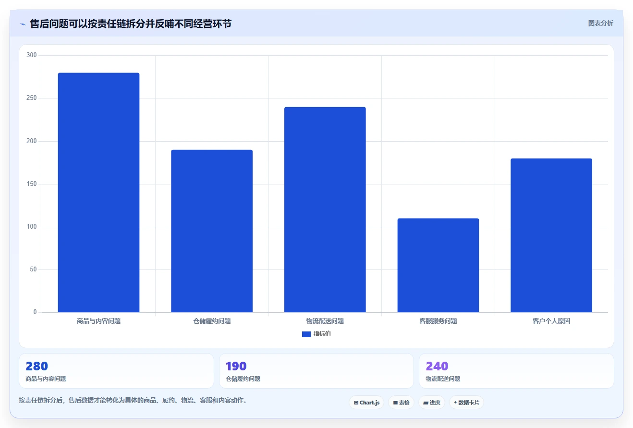The height and width of the screenshot is (428, 633).
Task: Click the 客服服务问题 bar in chart
Action: click(438, 265)
